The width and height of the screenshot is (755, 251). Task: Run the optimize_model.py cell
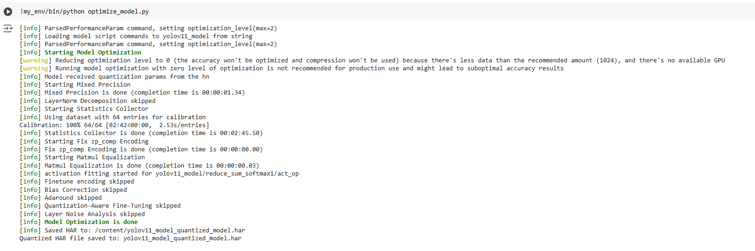coord(8,11)
